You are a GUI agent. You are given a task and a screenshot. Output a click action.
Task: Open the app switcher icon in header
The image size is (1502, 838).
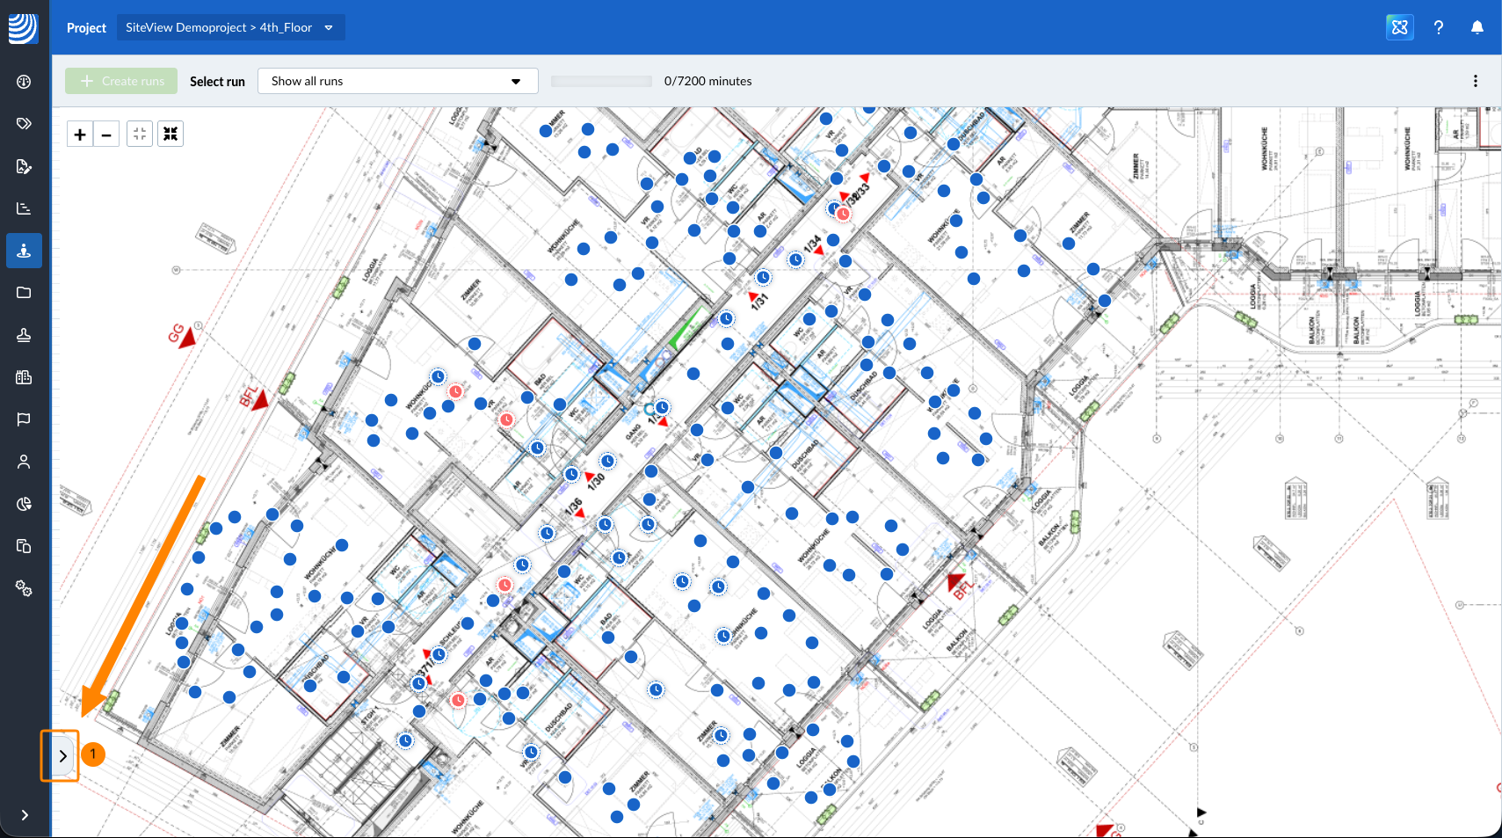[x=1400, y=27]
